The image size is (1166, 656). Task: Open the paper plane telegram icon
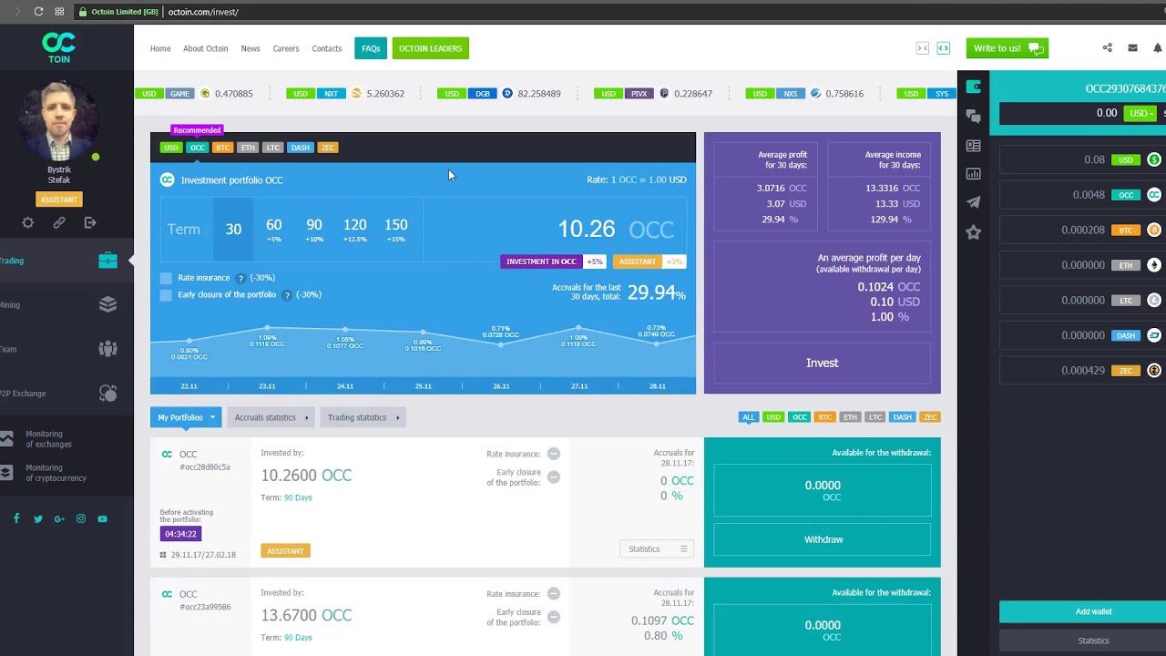(974, 202)
